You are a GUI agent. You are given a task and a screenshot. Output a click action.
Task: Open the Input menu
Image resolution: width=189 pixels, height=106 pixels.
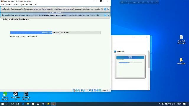pyautogui.click(x=22, y=5)
